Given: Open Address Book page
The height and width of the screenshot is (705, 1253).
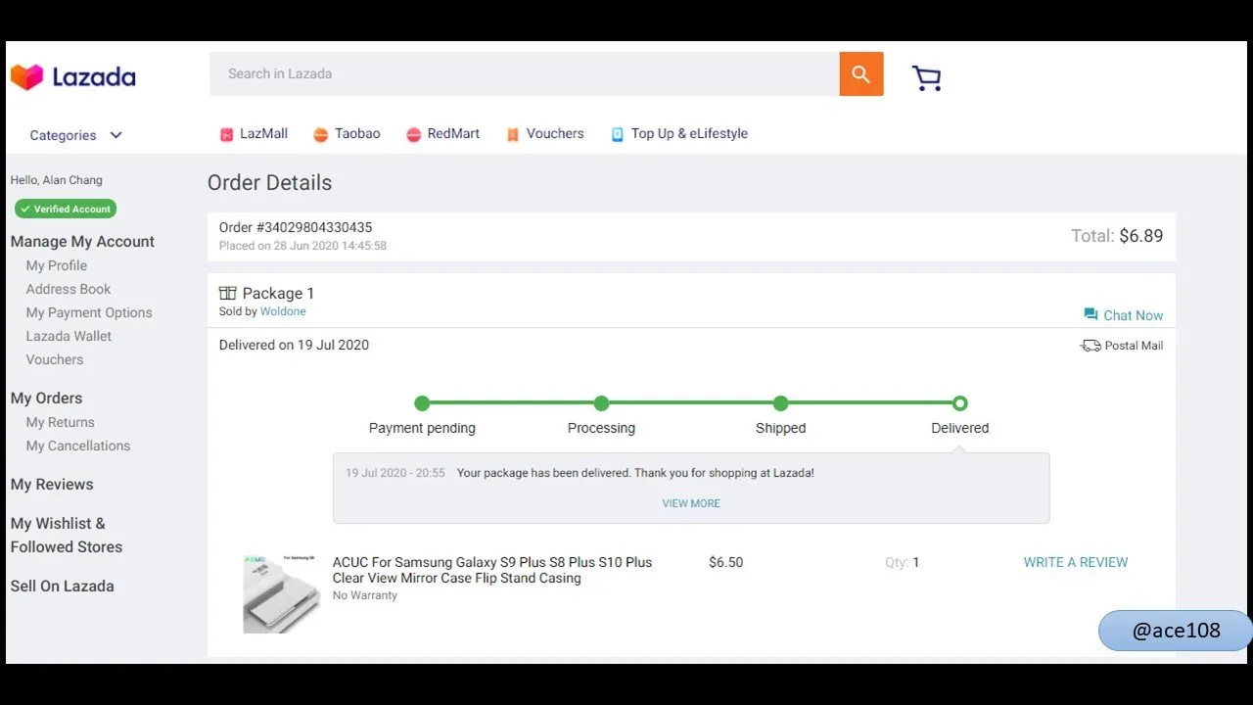Looking at the screenshot, I should click(69, 289).
